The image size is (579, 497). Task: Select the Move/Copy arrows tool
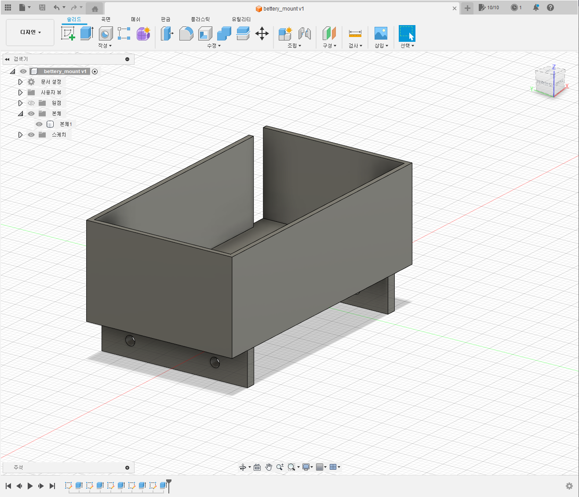tap(262, 33)
